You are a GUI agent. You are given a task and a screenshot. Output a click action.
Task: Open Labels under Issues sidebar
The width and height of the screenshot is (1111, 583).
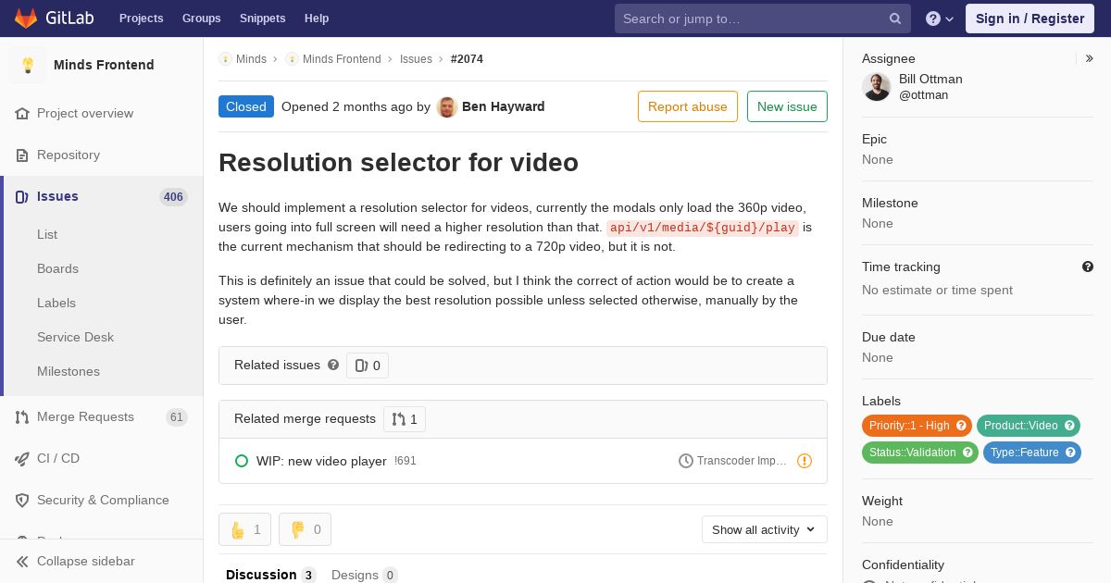coord(56,303)
